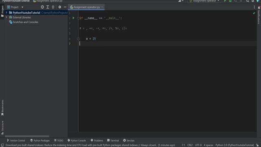261x147 pixels.
Task: Open the Bookmarks side tab
Action: pos(2,108)
